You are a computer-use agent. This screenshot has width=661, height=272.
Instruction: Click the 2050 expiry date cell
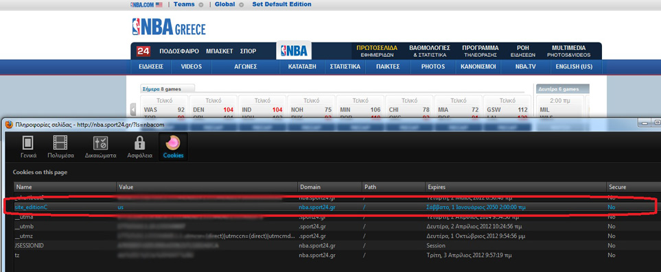476,207
